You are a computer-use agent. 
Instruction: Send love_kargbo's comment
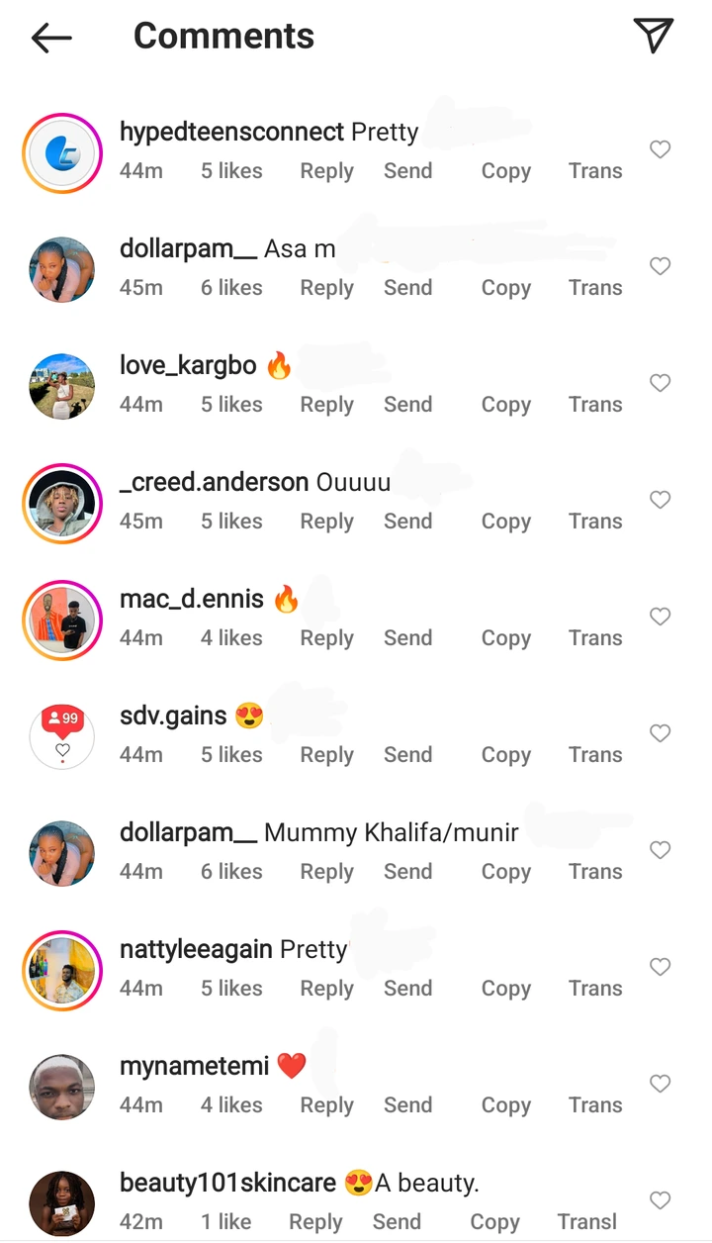coord(407,405)
